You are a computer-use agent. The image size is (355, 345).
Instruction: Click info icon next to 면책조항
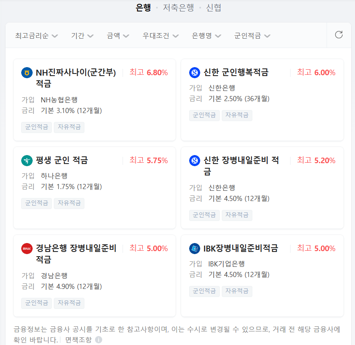click(x=98, y=340)
